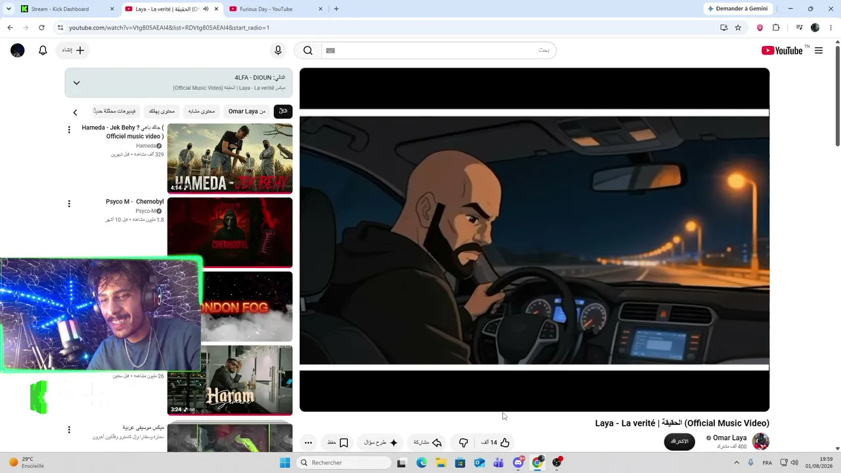Open Discord from the taskbar

(x=518, y=462)
